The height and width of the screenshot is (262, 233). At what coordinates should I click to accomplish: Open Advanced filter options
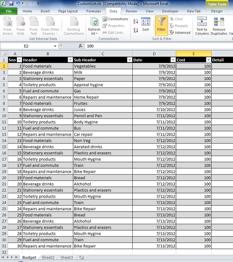click(180, 32)
